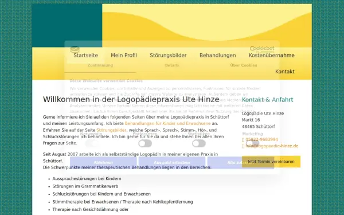Click the bullet Aussprachestörungen bei Kindern

pos(87,178)
